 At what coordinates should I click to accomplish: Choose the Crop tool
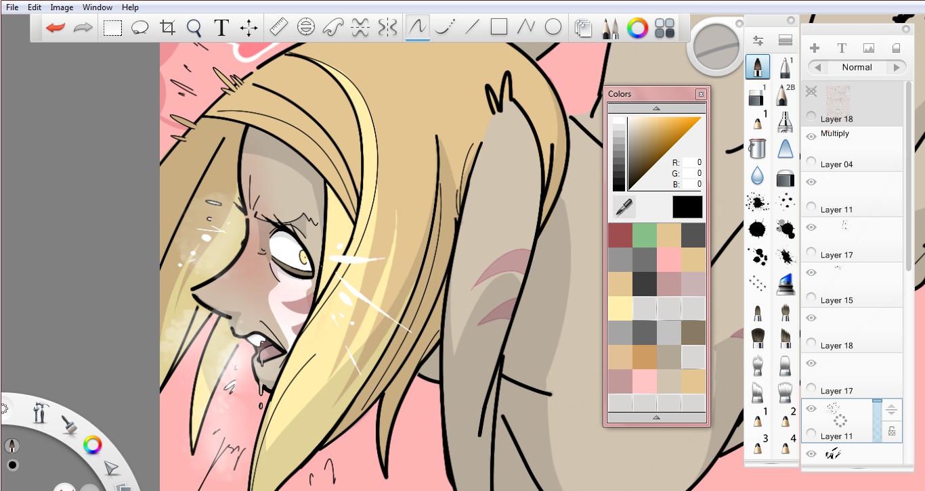167,28
